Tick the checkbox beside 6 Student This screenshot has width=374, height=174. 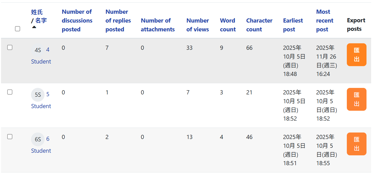(10, 137)
